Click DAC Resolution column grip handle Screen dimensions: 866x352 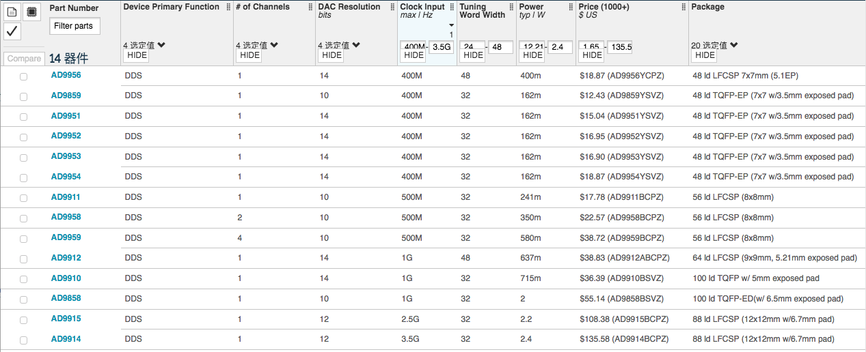coord(392,8)
